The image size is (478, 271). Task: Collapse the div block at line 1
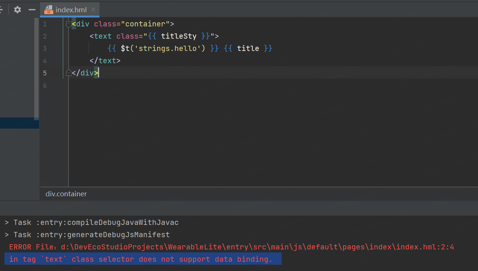click(68, 25)
